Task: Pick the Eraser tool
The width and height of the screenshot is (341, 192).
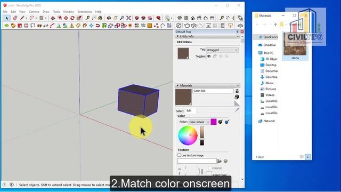Action: [15, 18]
